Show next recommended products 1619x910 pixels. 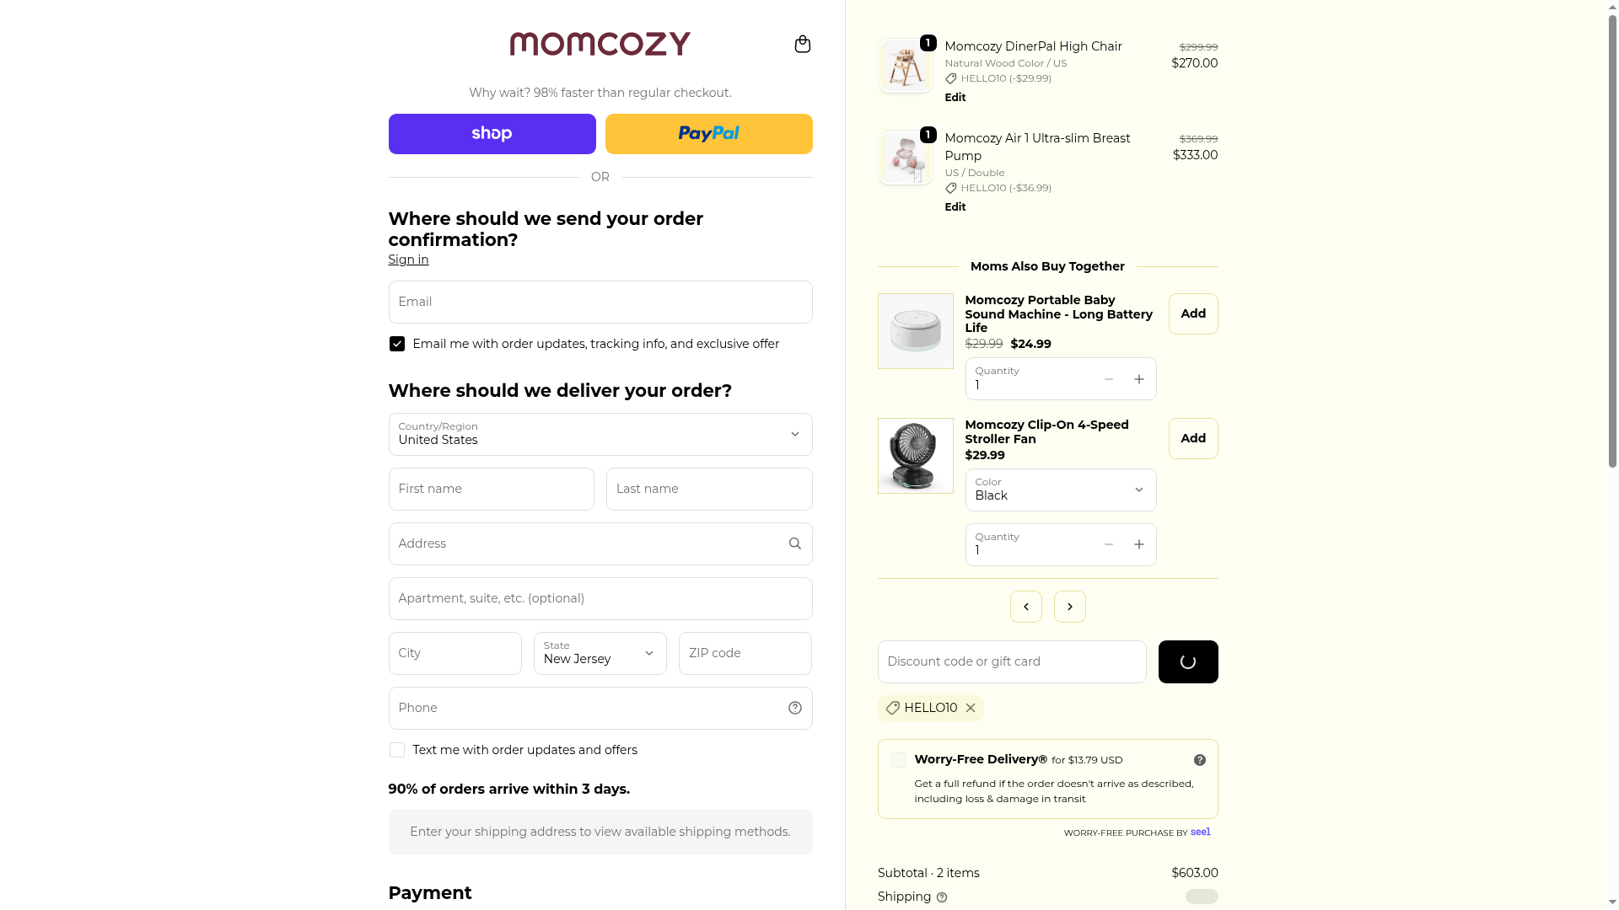1069,607
